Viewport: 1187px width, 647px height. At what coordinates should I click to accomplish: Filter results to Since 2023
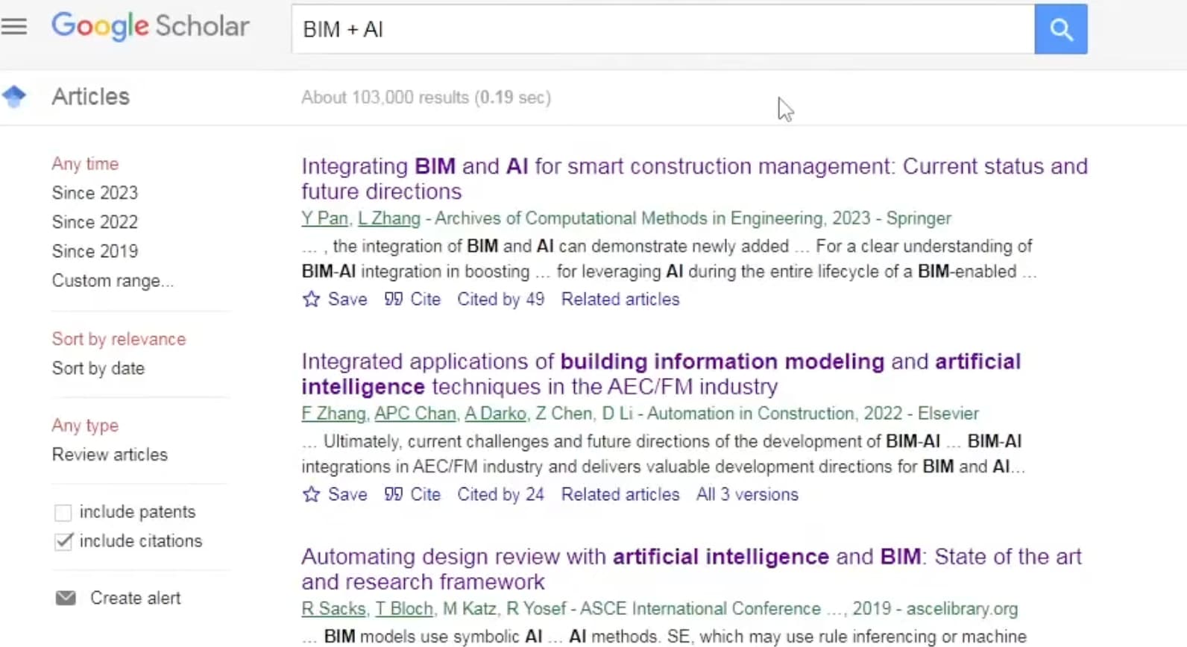pyautogui.click(x=95, y=193)
